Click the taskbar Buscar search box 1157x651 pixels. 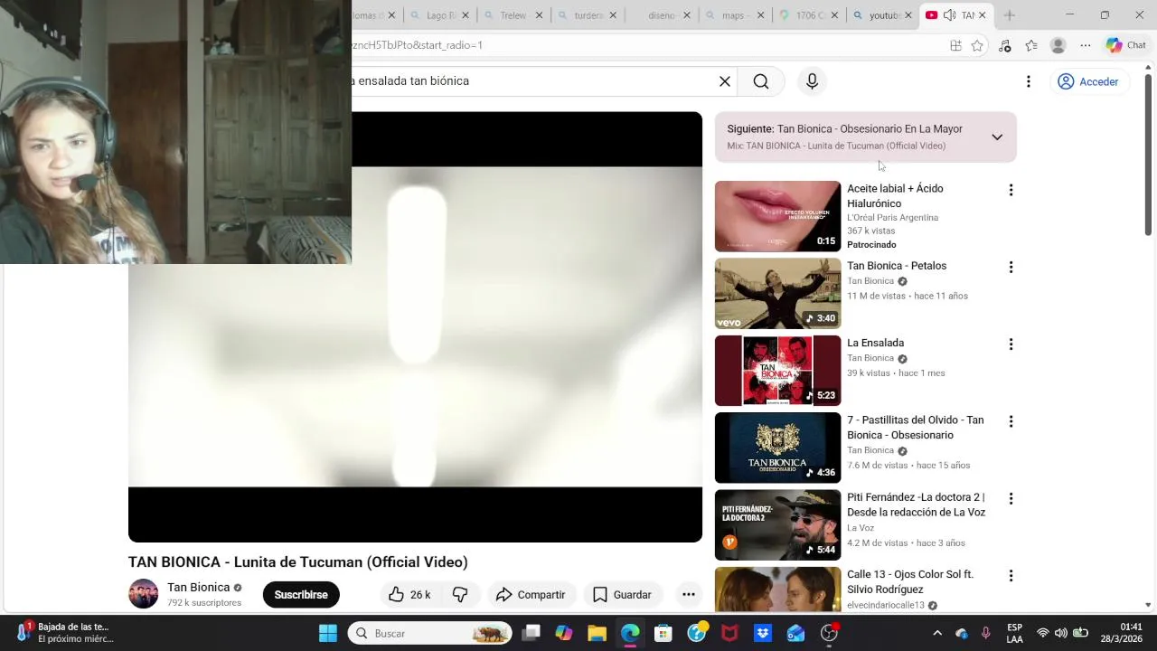pos(429,633)
